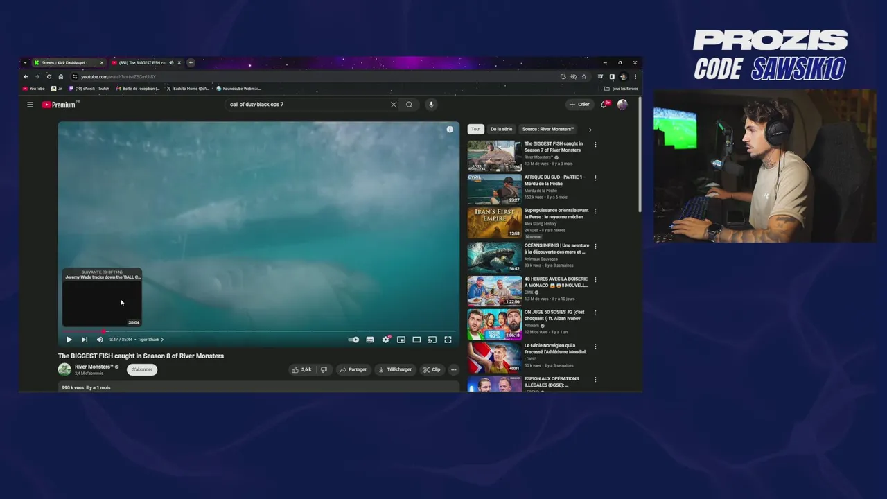Screen dimensions: 887x499
Task: Open a new browser tab
Action: pos(191,62)
